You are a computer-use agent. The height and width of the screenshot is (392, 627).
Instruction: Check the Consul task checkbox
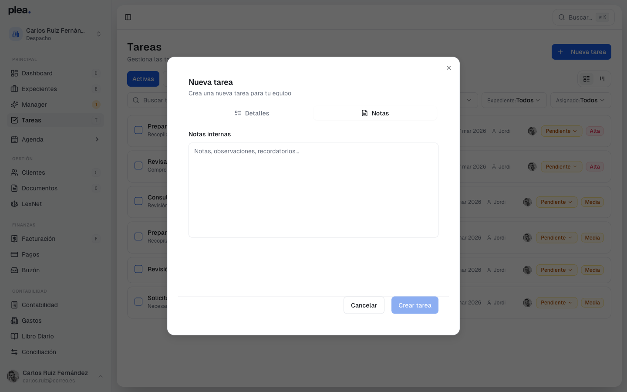(x=138, y=201)
